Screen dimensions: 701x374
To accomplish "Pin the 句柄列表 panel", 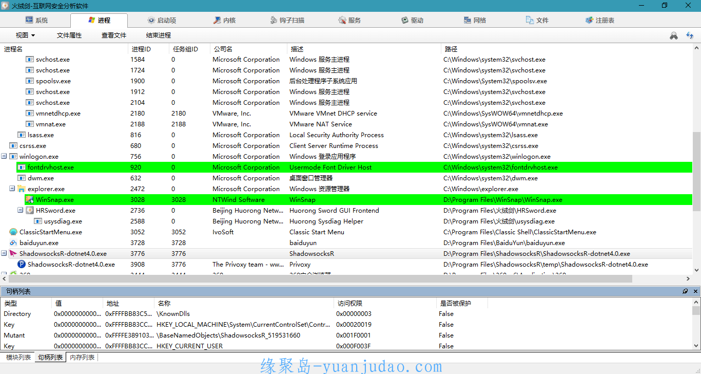I will coord(685,291).
